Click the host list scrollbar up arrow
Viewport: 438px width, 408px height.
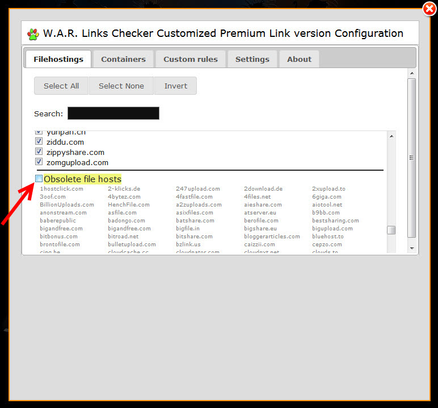click(x=391, y=136)
